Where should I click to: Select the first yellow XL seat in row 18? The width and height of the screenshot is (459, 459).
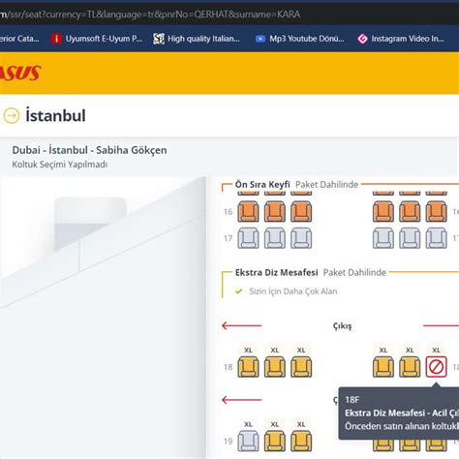click(x=248, y=367)
